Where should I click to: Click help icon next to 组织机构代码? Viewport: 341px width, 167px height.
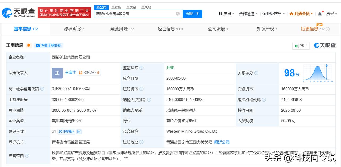pos(264,100)
